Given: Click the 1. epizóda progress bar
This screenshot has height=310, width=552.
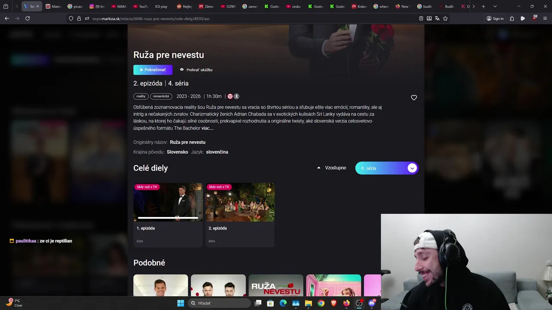Looking at the screenshot, I should coord(168,218).
